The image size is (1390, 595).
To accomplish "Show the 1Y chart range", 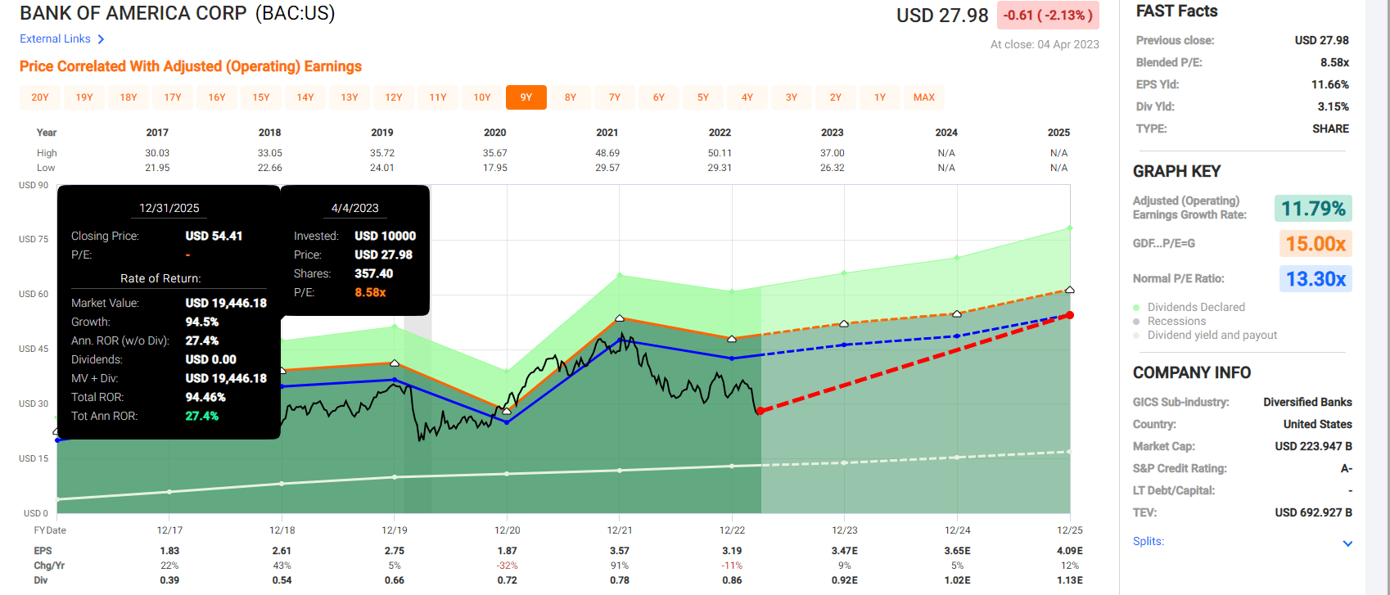I will (880, 97).
